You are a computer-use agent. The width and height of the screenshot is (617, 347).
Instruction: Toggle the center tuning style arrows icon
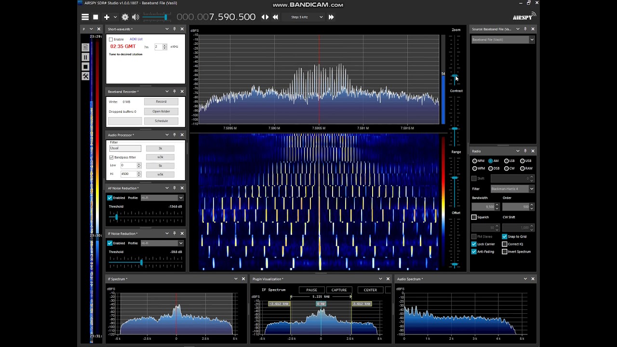[x=265, y=17]
